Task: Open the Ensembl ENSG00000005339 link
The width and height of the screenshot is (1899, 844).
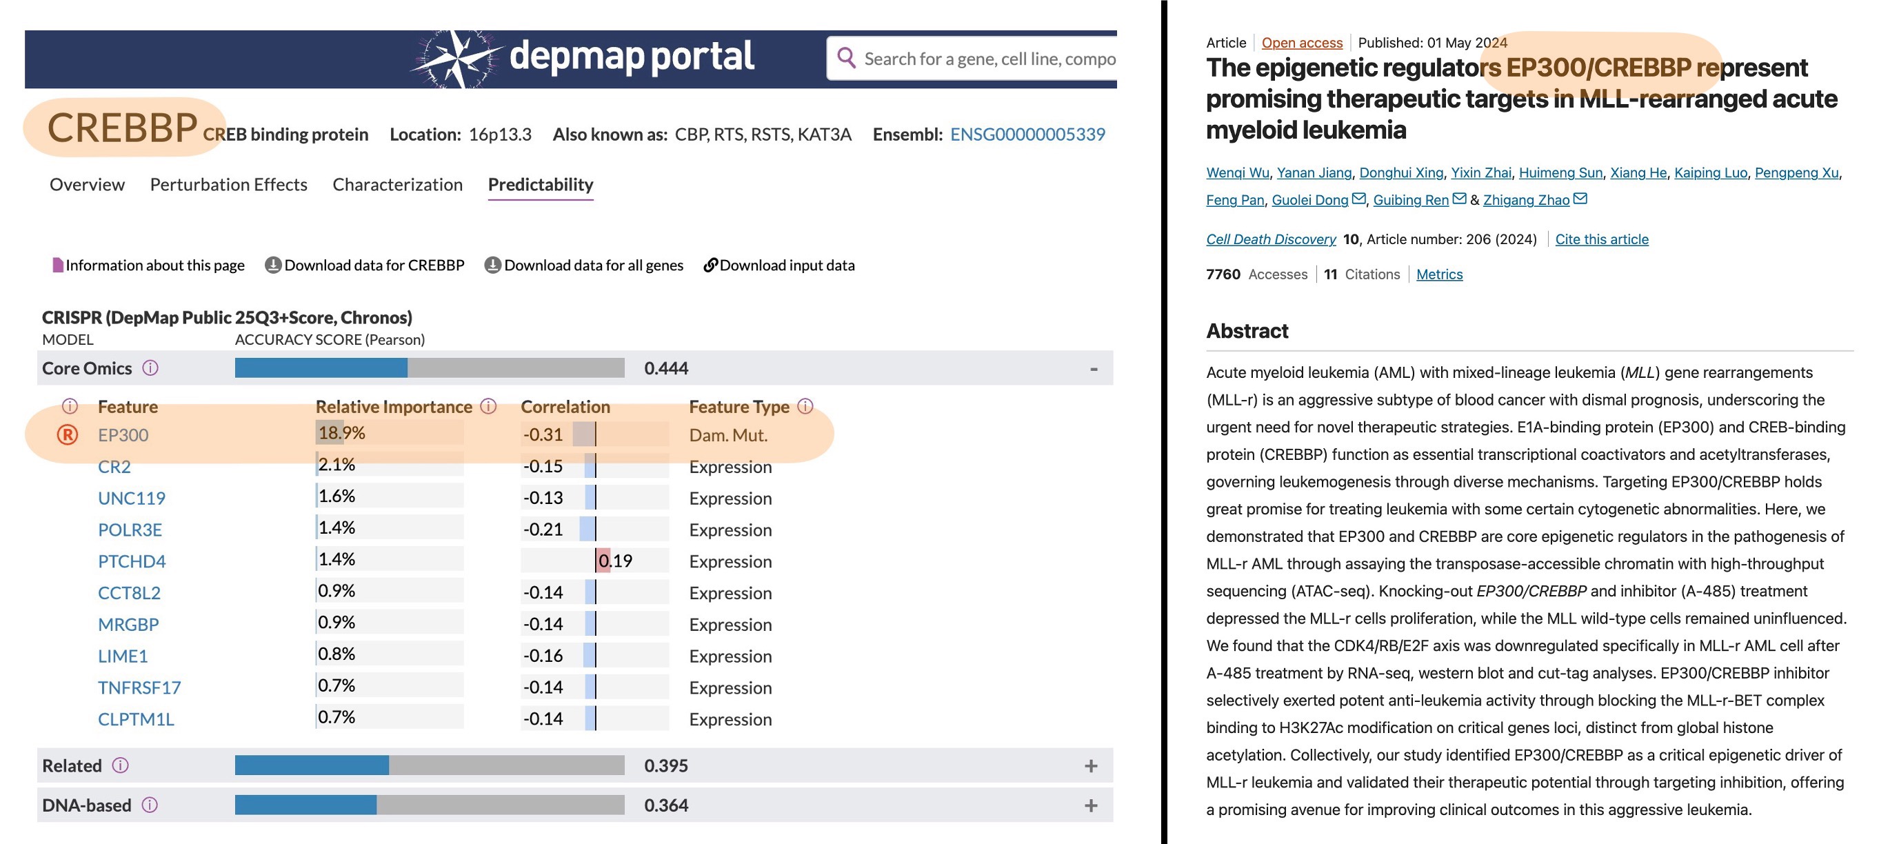Action: (1027, 134)
